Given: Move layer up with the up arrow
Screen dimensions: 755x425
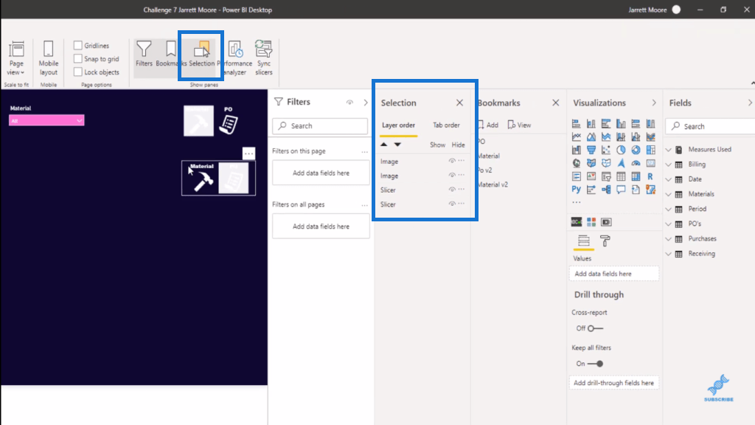Looking at the screenshot, I should tap(383, 145).
